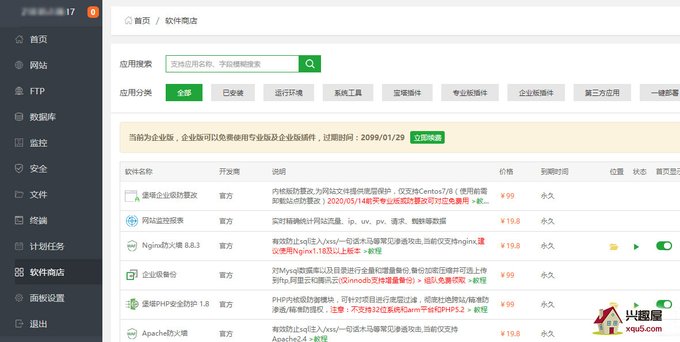Select 监控 in the sidebar
The height and width of the screenshot is (342, 680).
(51, 143)
